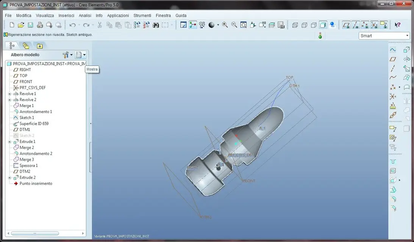The image size is (414, 242).
Task: Open the Print toolbar icon
Action: [x=40, y=25]
